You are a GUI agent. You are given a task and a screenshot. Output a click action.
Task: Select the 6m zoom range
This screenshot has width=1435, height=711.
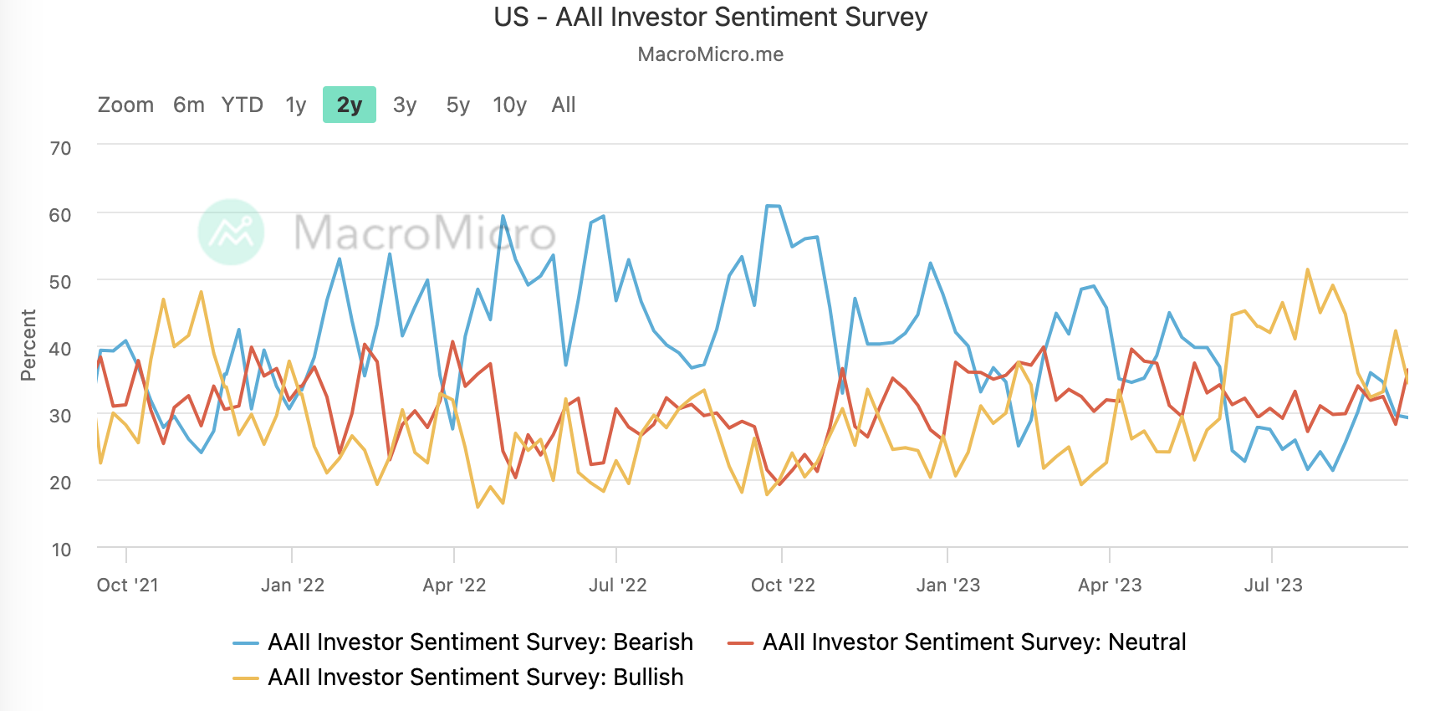[189, 105]
